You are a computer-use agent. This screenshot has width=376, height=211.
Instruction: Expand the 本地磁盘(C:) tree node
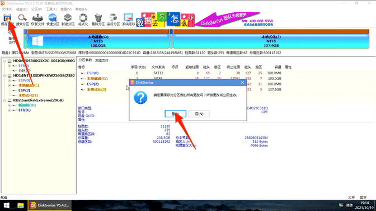[10, 85]
